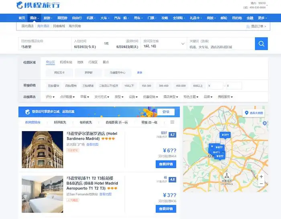Open 火车 in the navigation bar
The height and width of the screenshot is (219, 281).
(105, 18)
